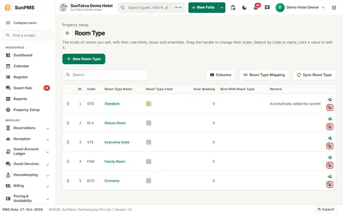Delete the Executive Suite room type
343x214 pixels.
coord(330,146)
